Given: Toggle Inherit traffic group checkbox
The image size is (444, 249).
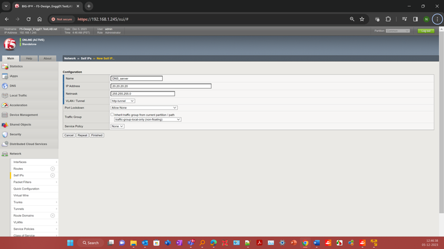Looking at the screenshot, I should 112,114.
